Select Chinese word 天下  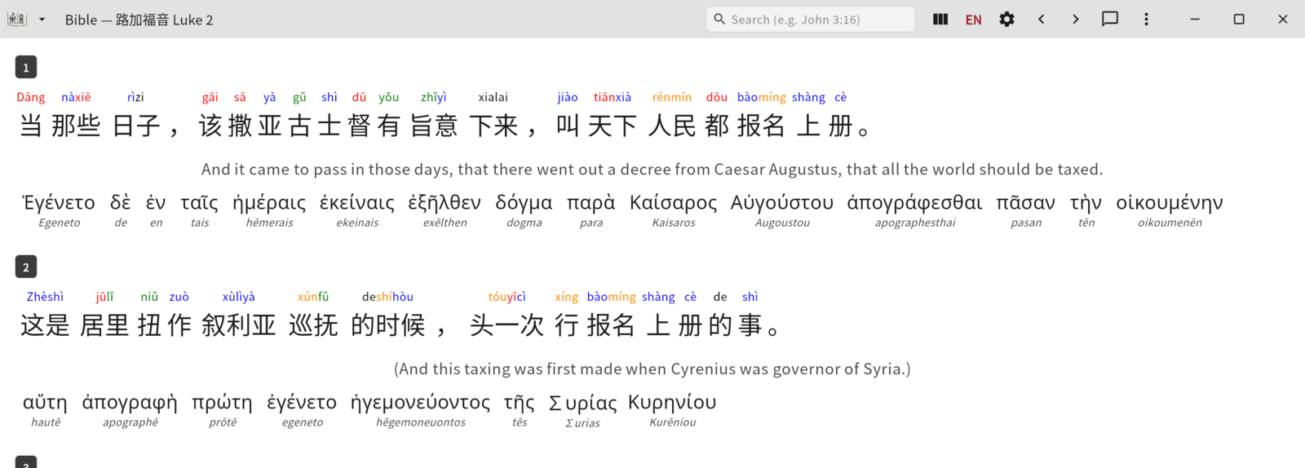pos(613,126)
